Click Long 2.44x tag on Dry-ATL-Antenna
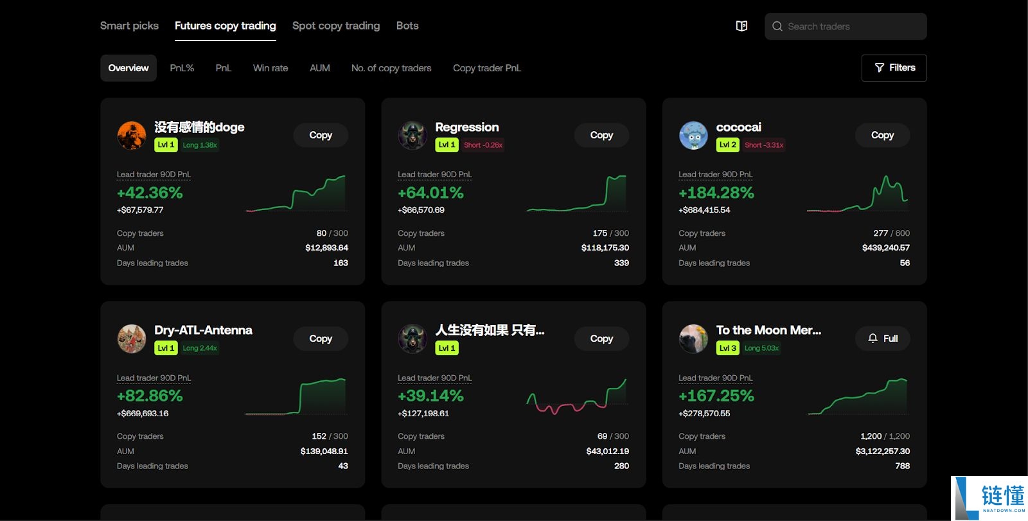Screen dimensions: 1028x521 click(200, 348)
